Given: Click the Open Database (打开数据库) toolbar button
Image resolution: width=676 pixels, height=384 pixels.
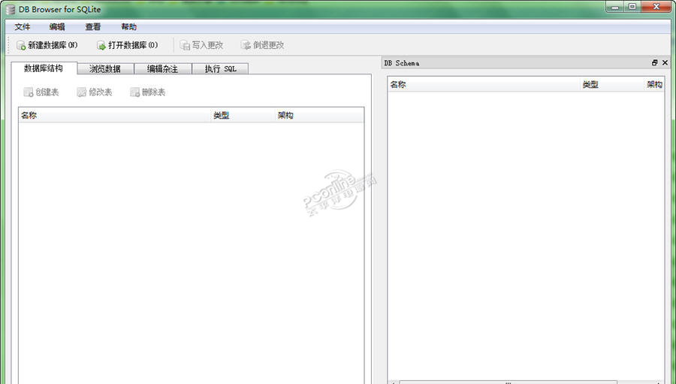Looking at the screenshot, I should [x=128, y=45].
